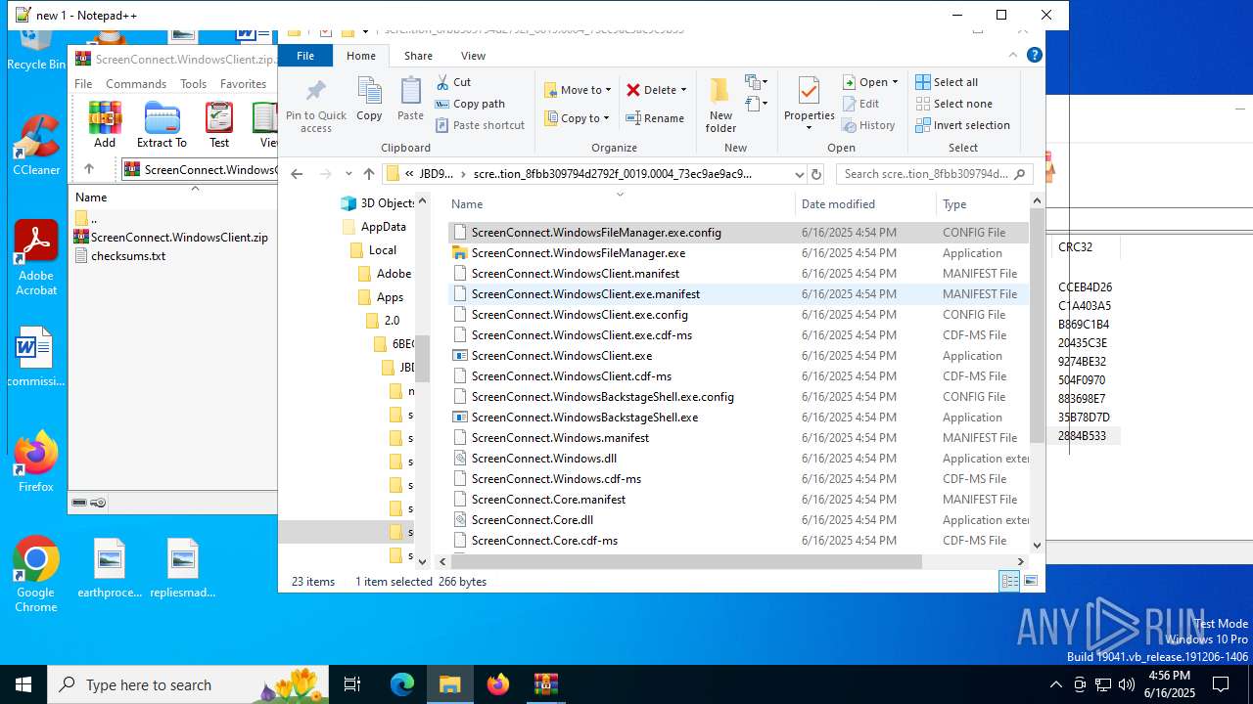Click History in Open group
This screenshot has width=1253, height=704.
click(x=868, y=125)
